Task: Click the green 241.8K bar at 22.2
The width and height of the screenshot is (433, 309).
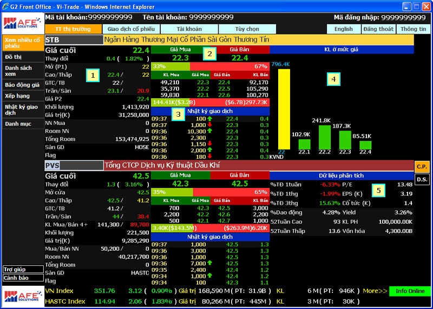Action: pyautogui.click(x=324, y=137)
